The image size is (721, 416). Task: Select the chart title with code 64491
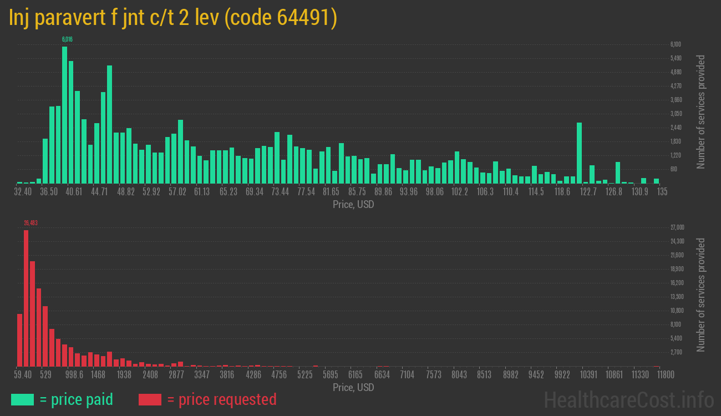pos(173,18)
